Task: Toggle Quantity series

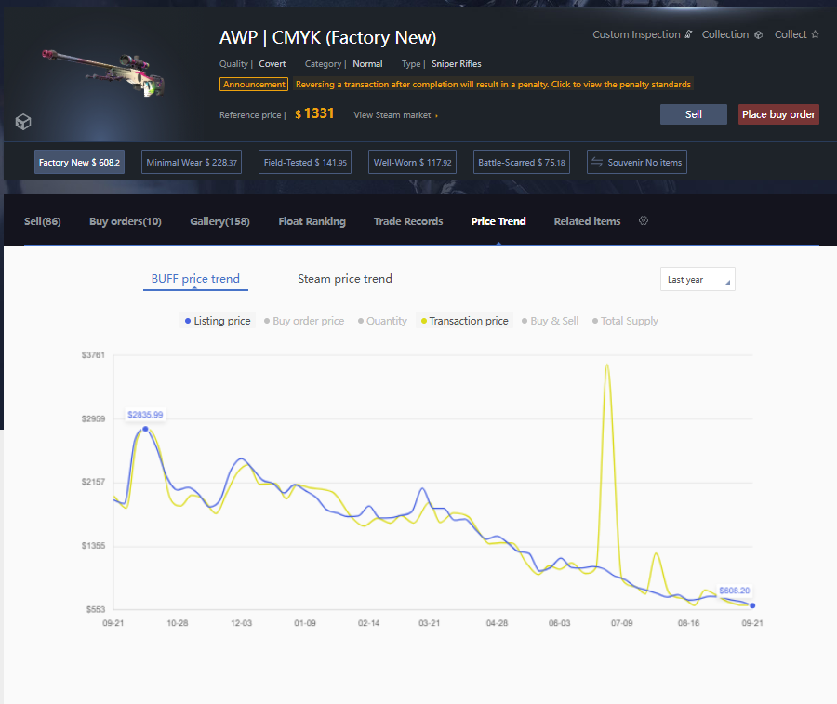Action: click(382, 321)
